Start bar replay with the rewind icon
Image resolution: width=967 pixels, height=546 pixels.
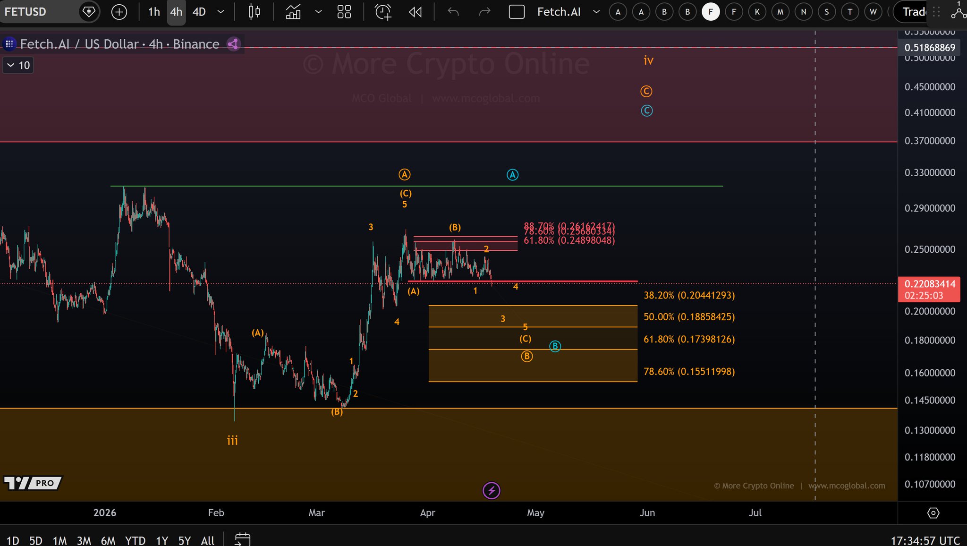415,12
